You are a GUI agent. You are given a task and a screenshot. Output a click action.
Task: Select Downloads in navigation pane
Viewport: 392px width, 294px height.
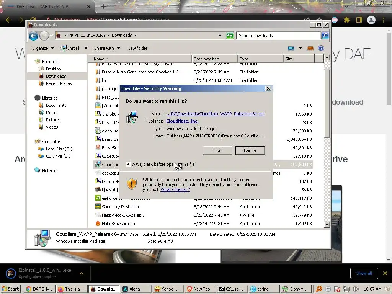(56, 76)
